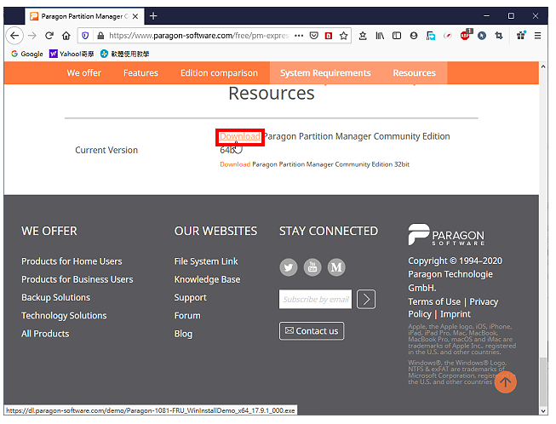Viewport: 556px width, 424px height.
Task: Open the Adblock extension icon
Action: [465, 36]
